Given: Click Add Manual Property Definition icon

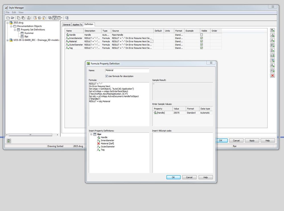Looking at the screenshot, I should coord(272,30).
